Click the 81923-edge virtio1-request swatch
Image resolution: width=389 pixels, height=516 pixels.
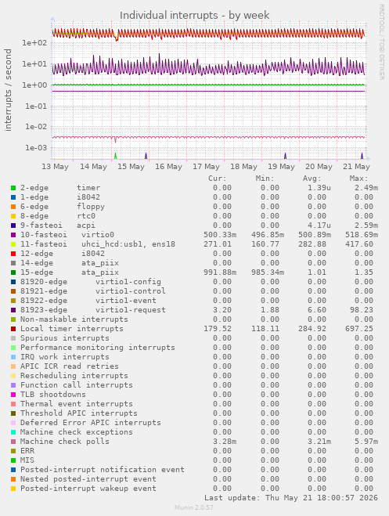13,310
